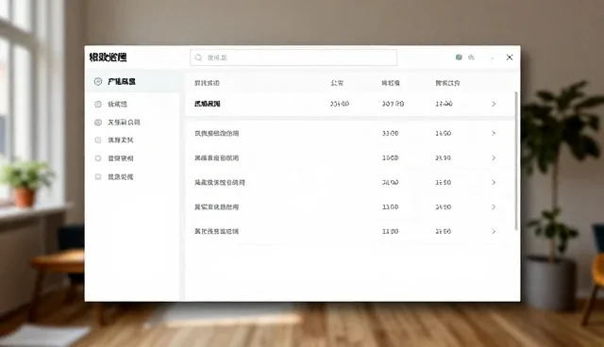Screen dimensions: 604x347
Task: Open the third sidebar item with the longest label
Action: (124, 123)
